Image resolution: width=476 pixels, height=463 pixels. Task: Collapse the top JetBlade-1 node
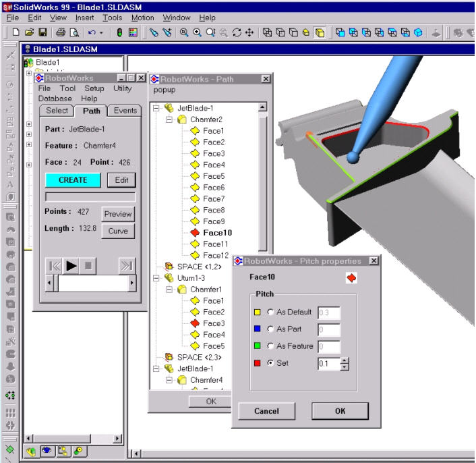click(x=156, y=108)
